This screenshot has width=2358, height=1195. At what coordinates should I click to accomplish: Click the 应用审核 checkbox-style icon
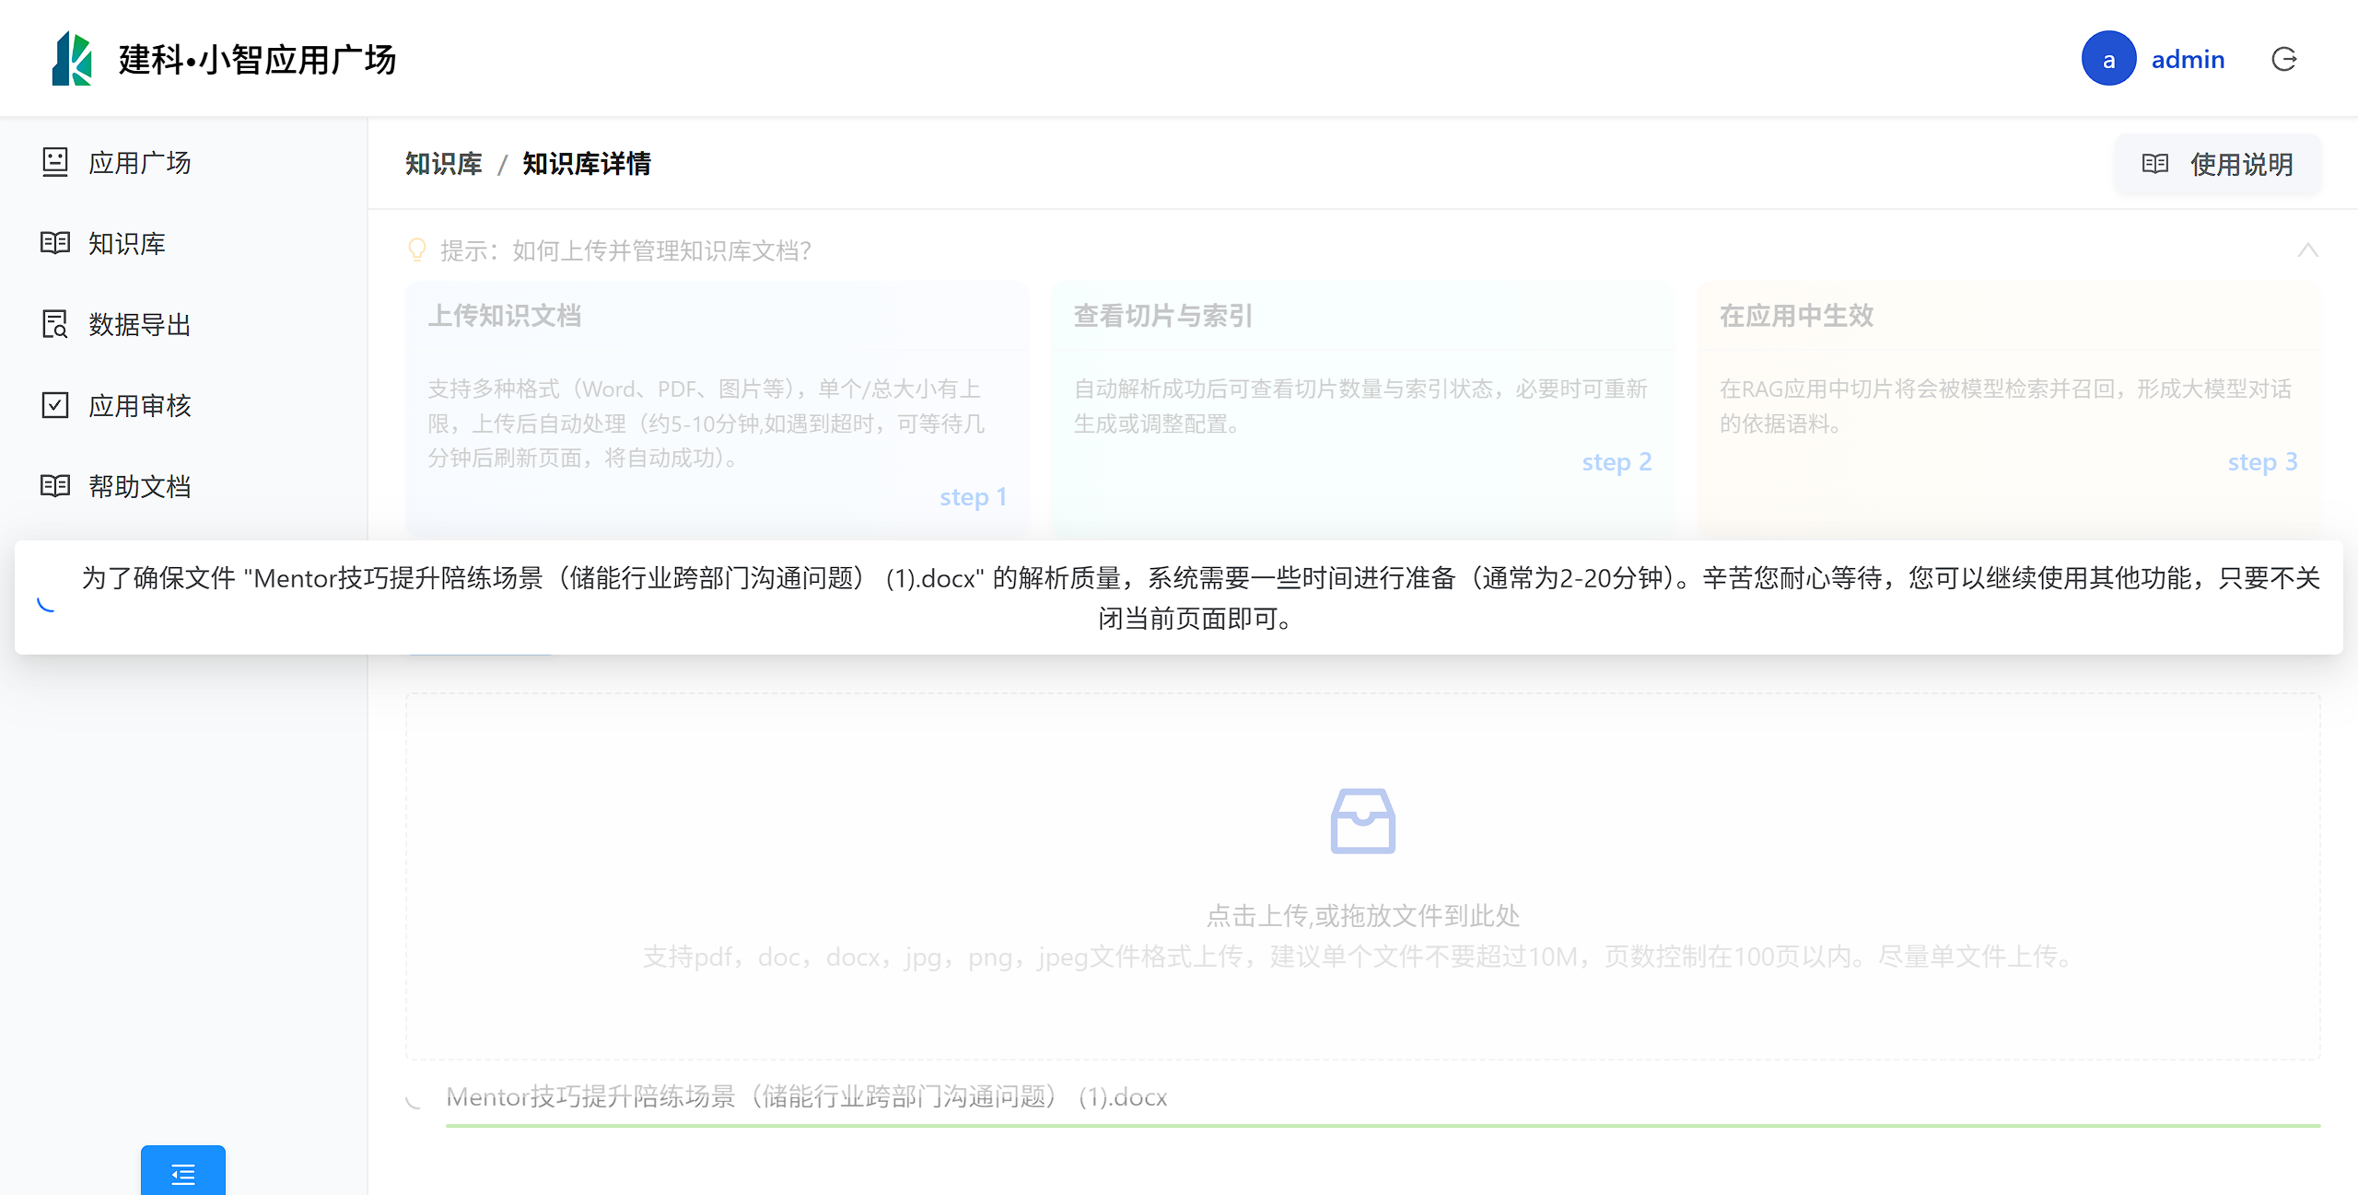(x=55, y=405)
